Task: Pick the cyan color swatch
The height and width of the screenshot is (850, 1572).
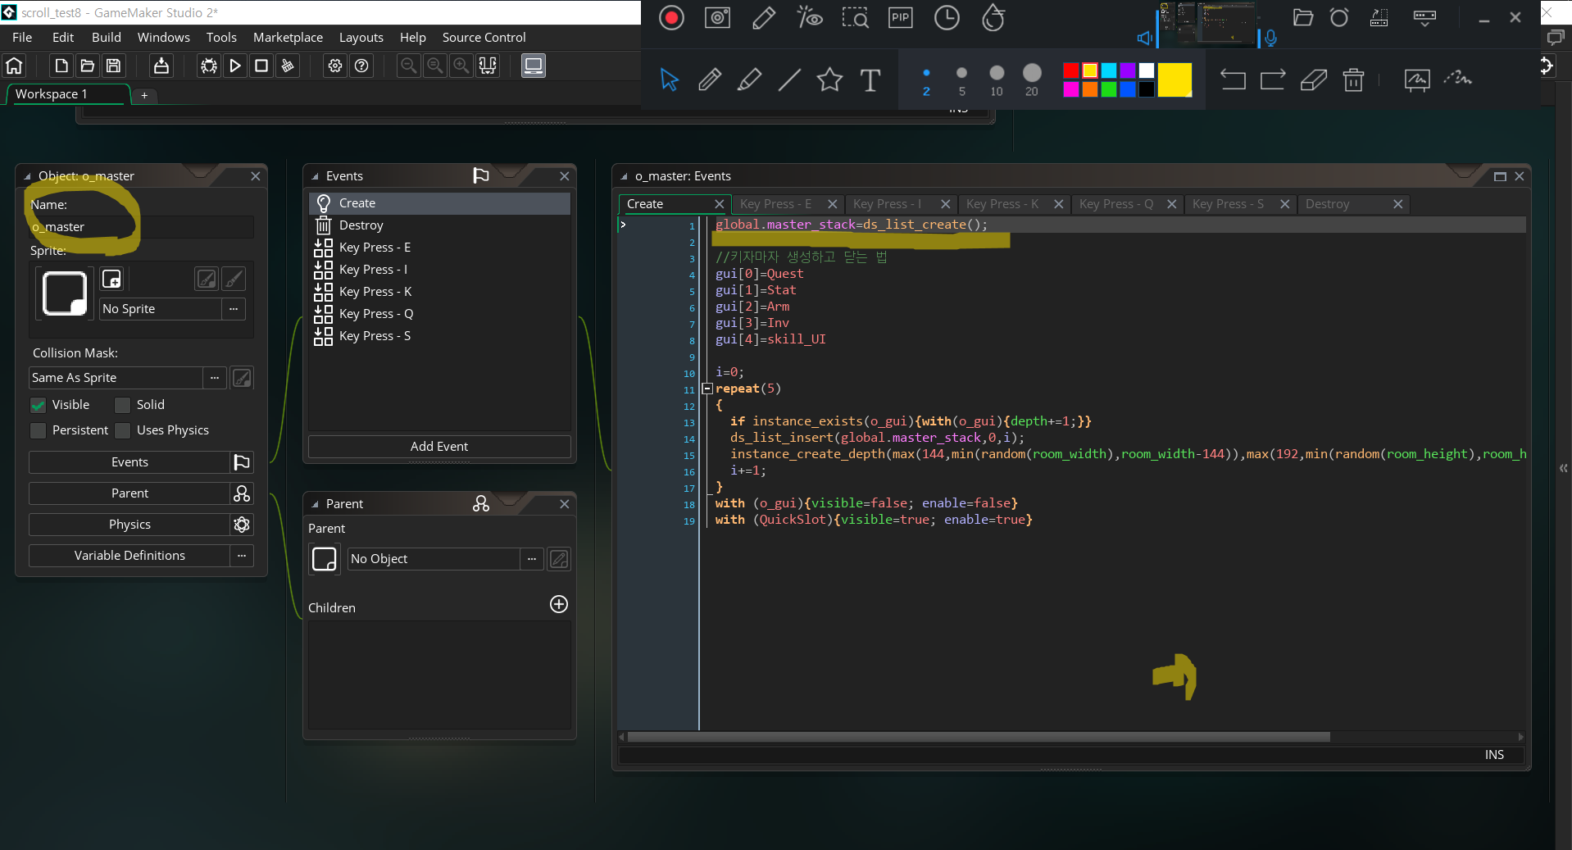Action: click(1109, 70)
